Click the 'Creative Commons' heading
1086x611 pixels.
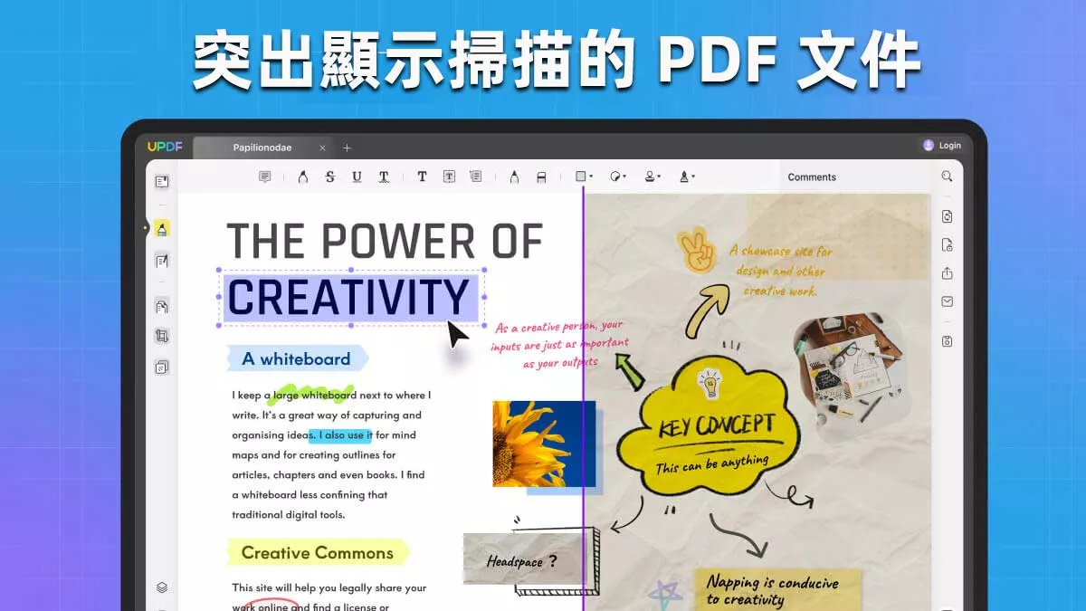pyautogui.click(x=318, y=552)
